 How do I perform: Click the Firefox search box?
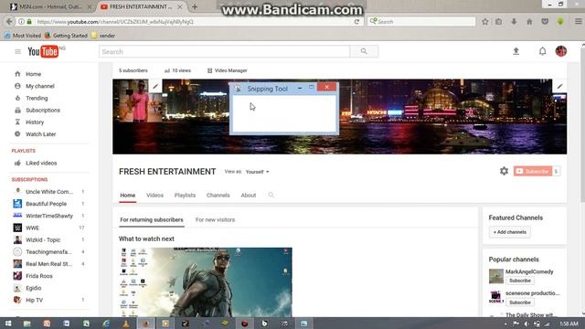pos(421,22)
